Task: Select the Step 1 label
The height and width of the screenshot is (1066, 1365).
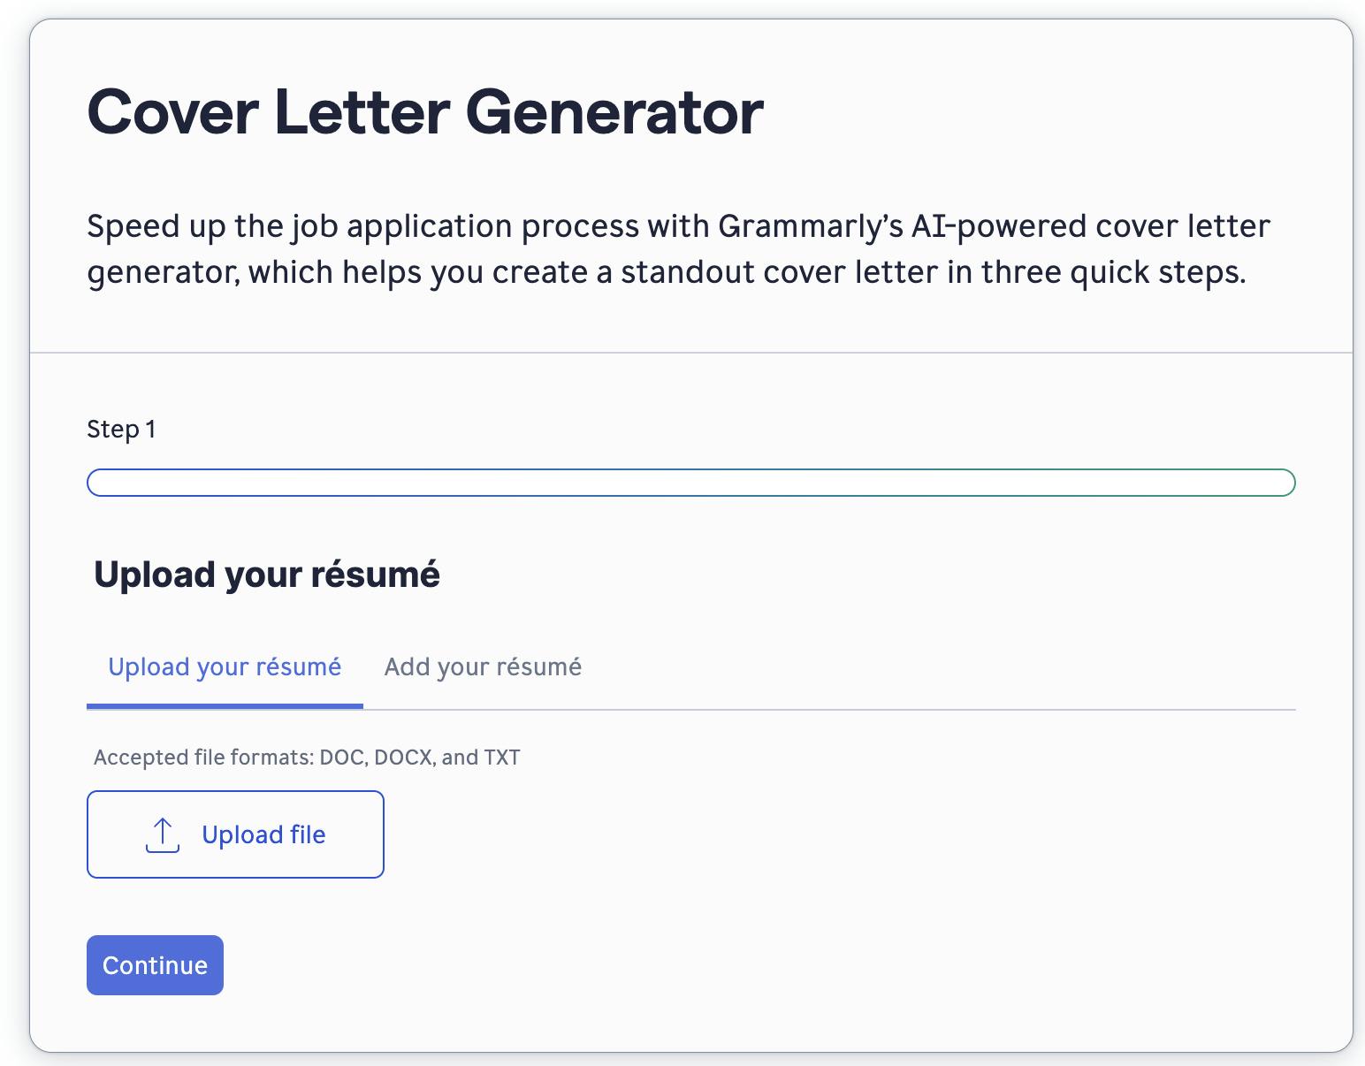Action: pos(121,430)
